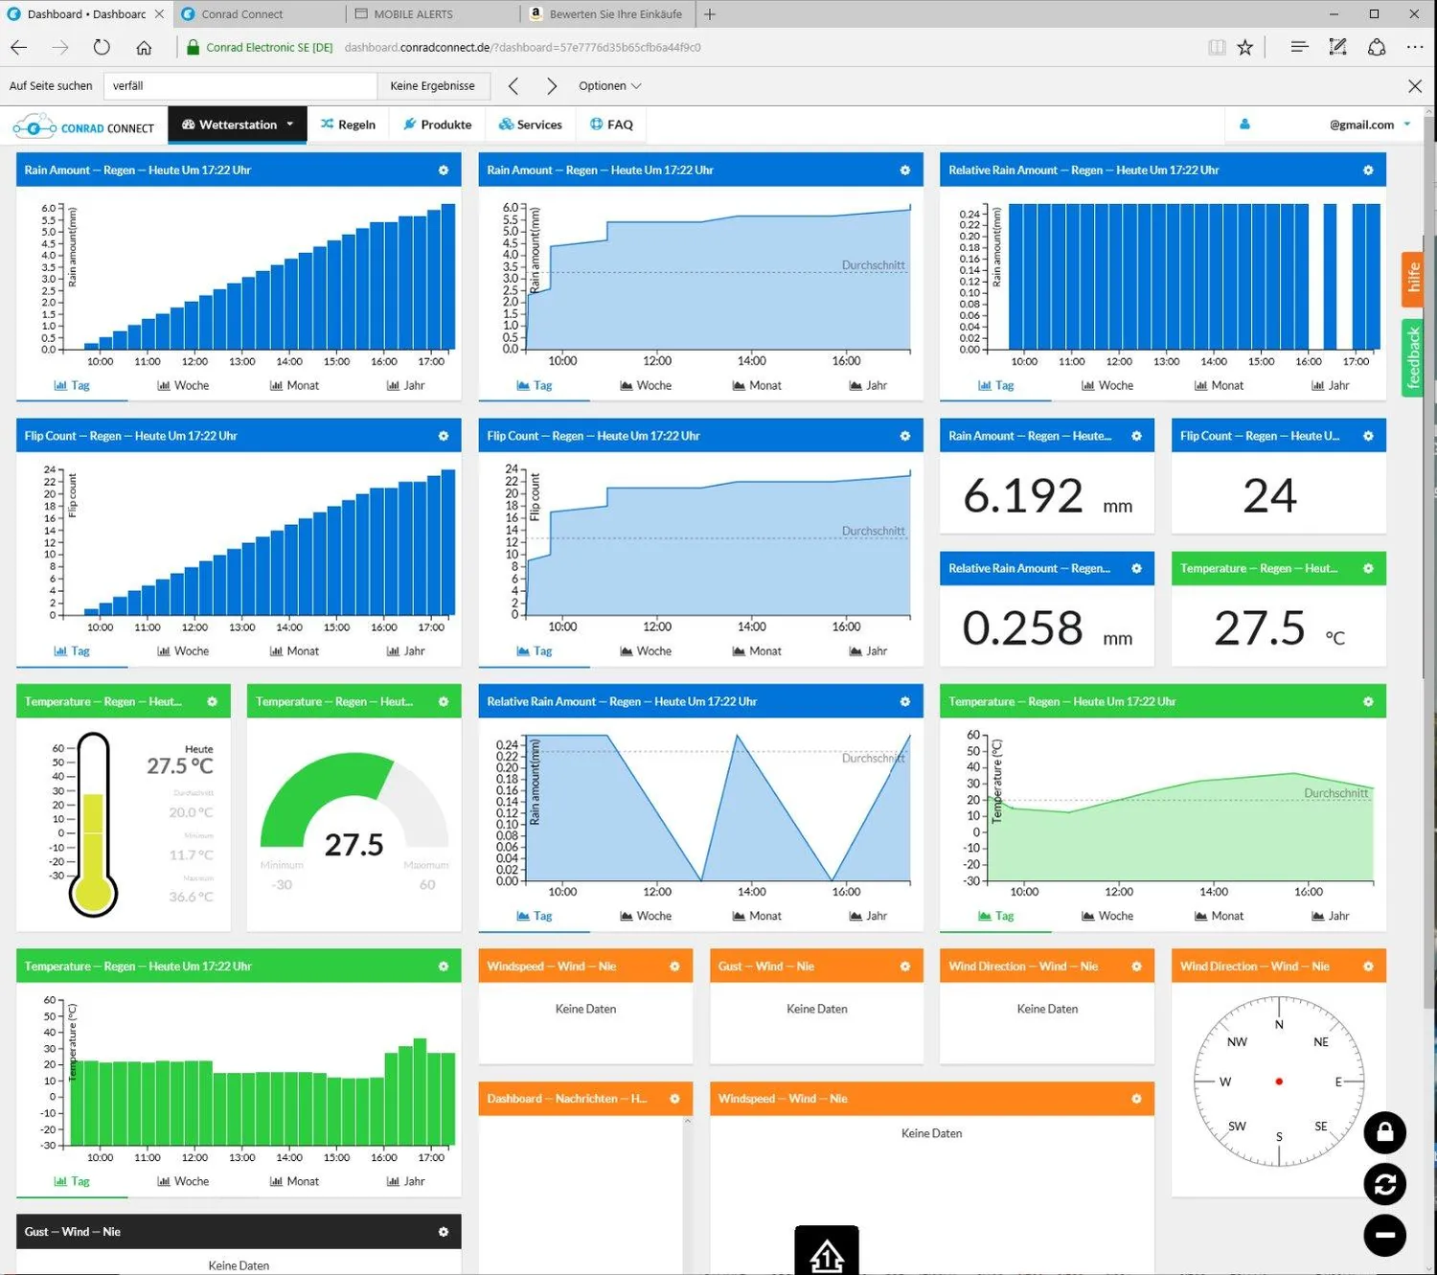Switch to the MOBILE ALERTS browser tab
Screen dimensions: 1437x1275
[433, 14]
